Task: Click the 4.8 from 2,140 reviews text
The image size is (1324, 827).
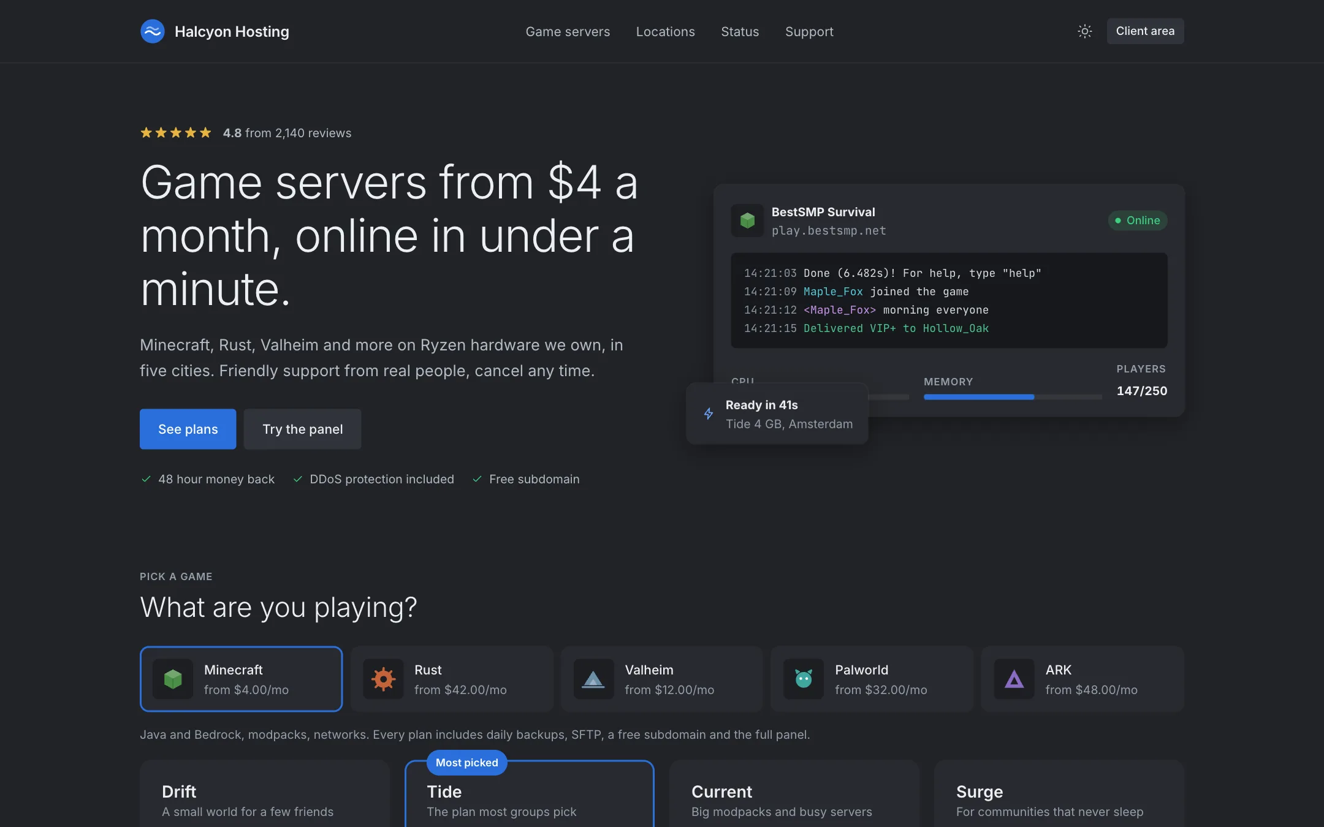Action: click(x=287, y=133)
